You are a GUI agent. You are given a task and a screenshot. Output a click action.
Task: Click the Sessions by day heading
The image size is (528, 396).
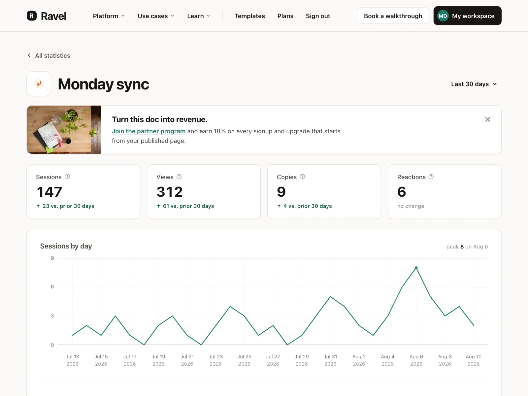tap(66, 246)
